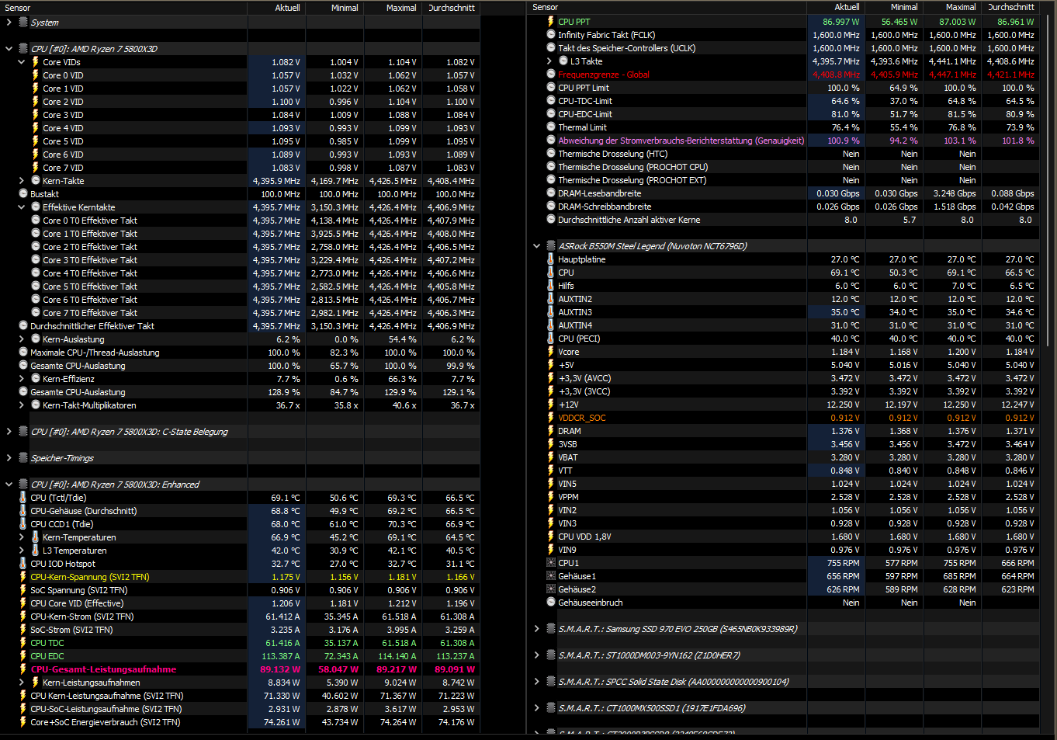Click the Hauptplatine thermometer icon

(551, 259)
